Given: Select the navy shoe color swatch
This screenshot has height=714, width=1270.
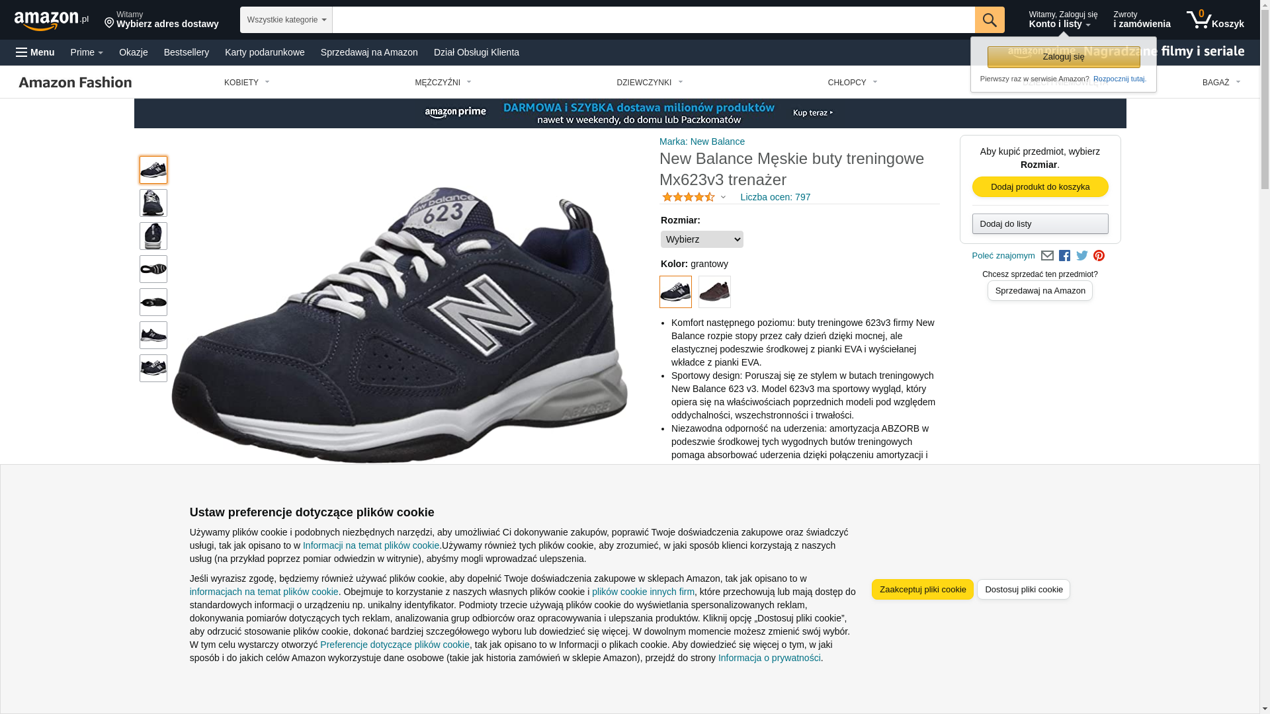Looking at the screenshot, I should [675, 292].
